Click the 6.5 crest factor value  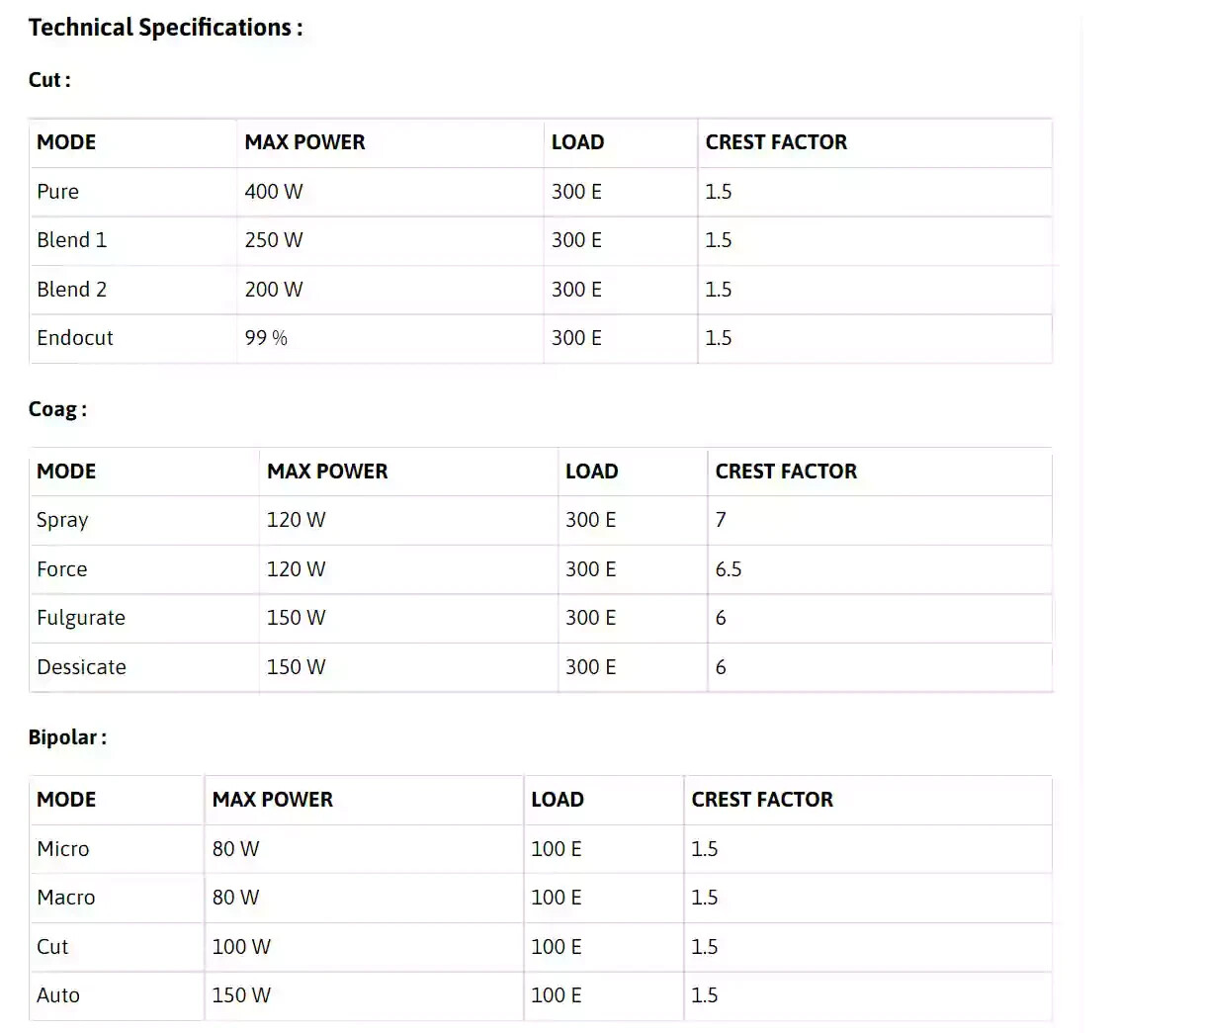(729, 569)
